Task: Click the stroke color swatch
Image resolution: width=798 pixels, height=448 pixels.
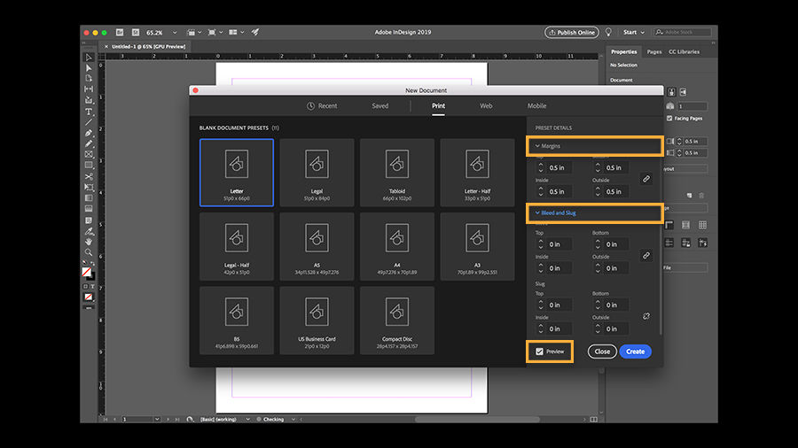Action: click(91, 277)
